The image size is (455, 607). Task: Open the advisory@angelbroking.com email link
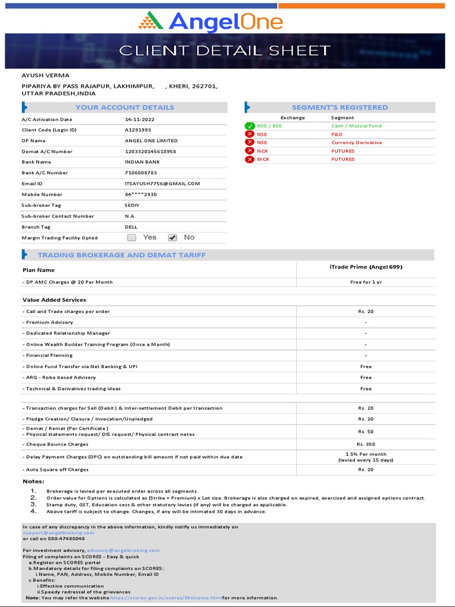coord(123,550)
